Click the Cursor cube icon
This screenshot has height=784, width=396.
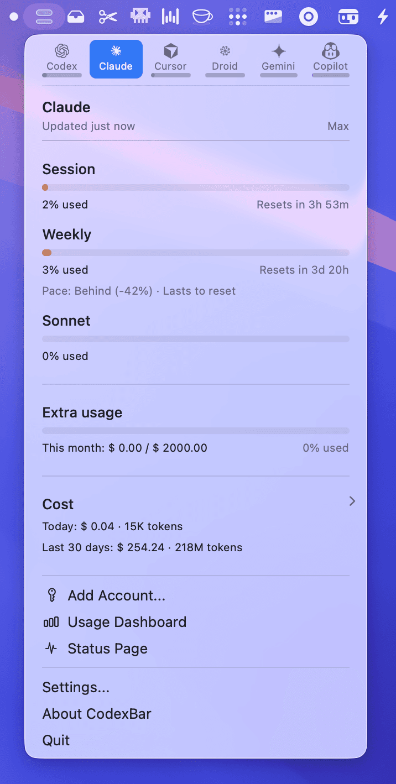170,50
